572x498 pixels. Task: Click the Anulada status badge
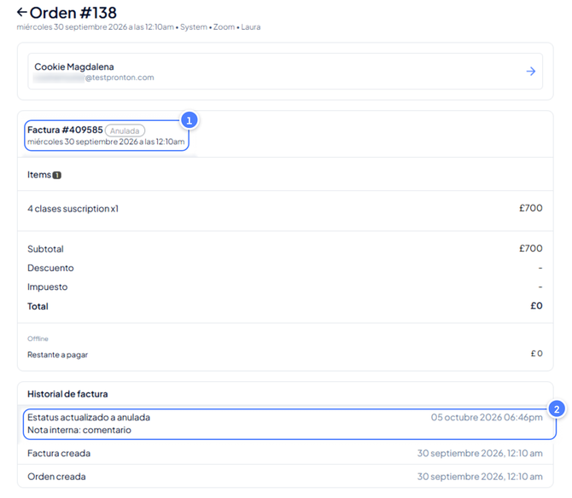coord(125,130)
